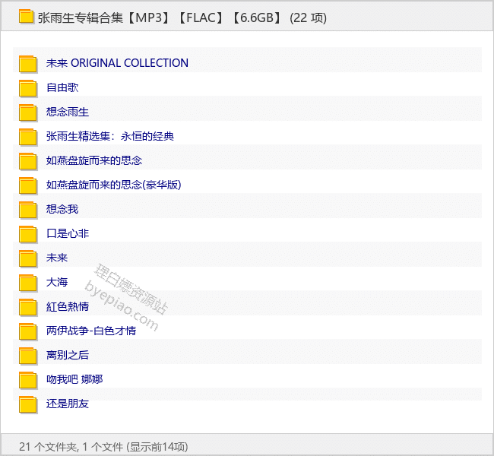Select the folder icon beside 大海
The height and width of the screenshot is (456, 494).
pos(27,283)
